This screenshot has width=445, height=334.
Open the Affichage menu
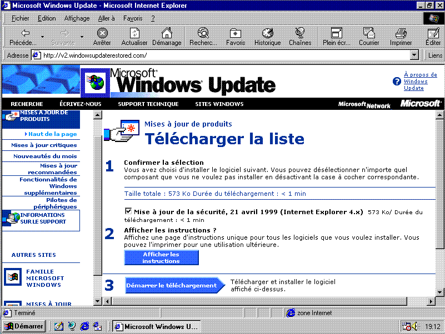tap(77, 18)
